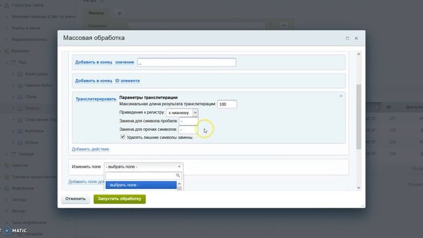Click the search magnifier icon in dropdown
The image size is (423, 238).
tap(178, 175)
